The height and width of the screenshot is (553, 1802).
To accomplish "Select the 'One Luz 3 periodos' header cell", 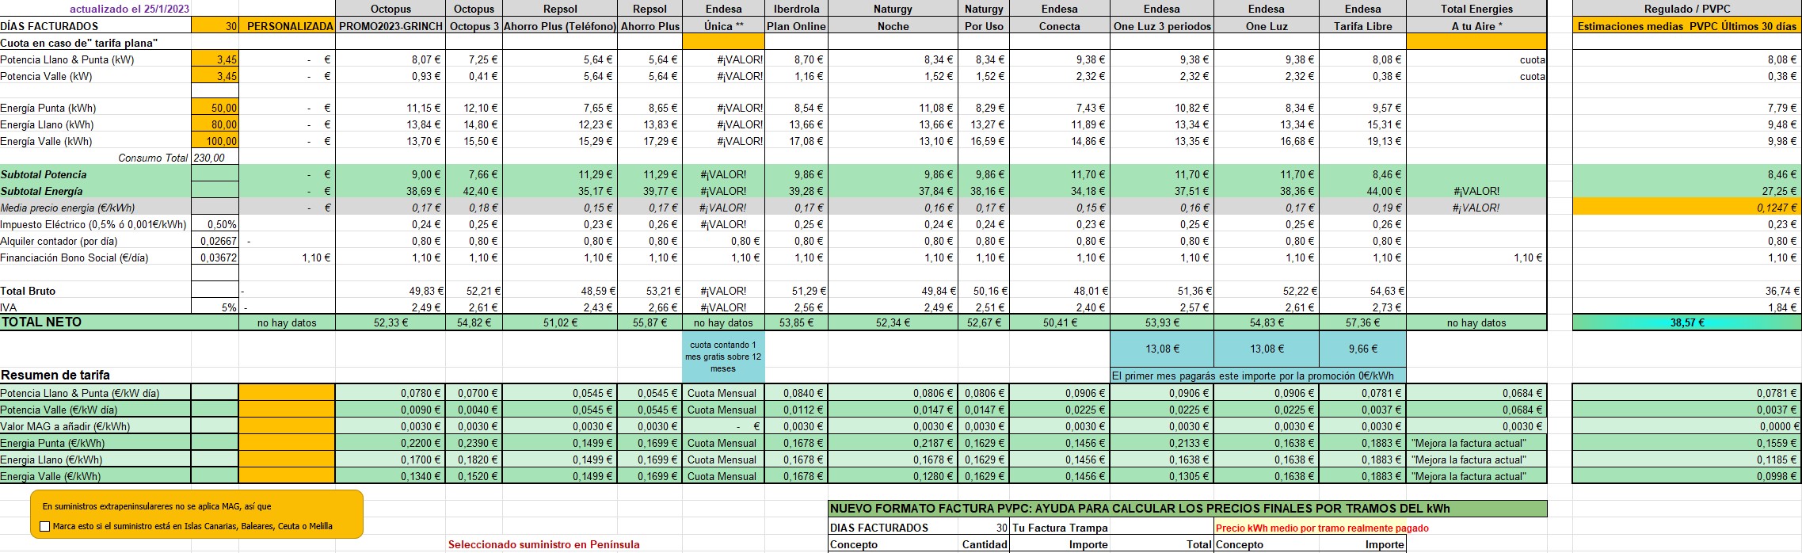I will click(x=1162, y=26).
